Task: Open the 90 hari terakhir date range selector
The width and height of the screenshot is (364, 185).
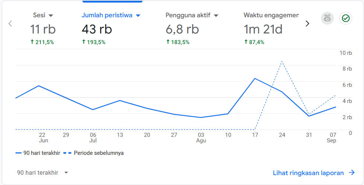Action: point(43,172)
